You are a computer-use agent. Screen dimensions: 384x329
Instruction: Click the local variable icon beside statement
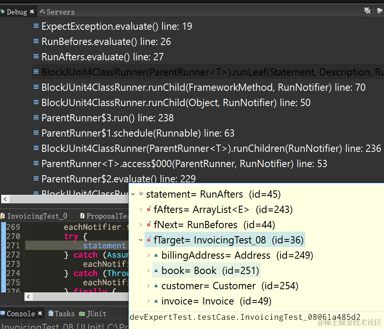coord(141,194)
